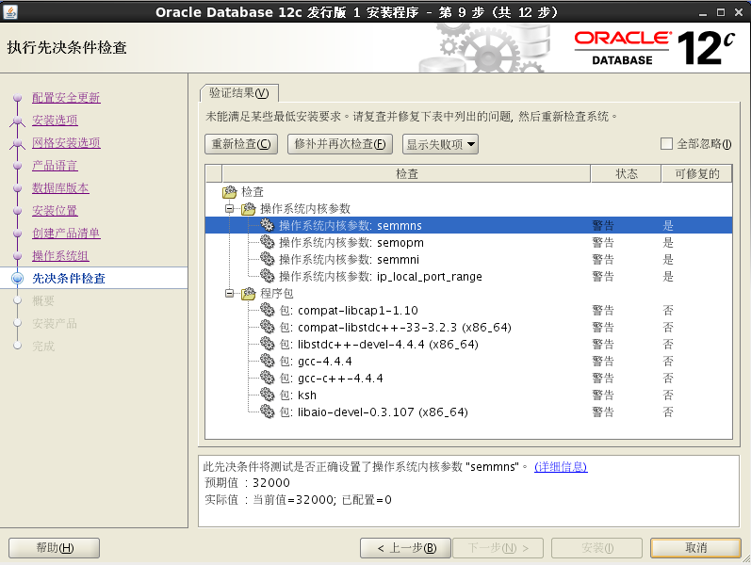Go to 产品语言 step
Image resolution: width=751 pixels, height=565 pixels.
(x=55, y=166)
